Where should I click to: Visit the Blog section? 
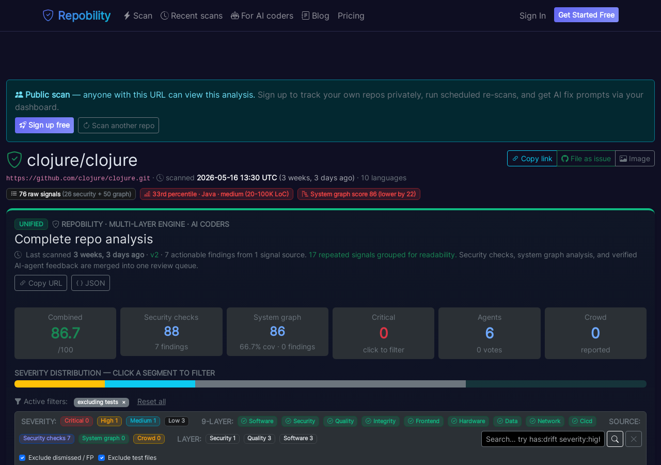point(316,16)
